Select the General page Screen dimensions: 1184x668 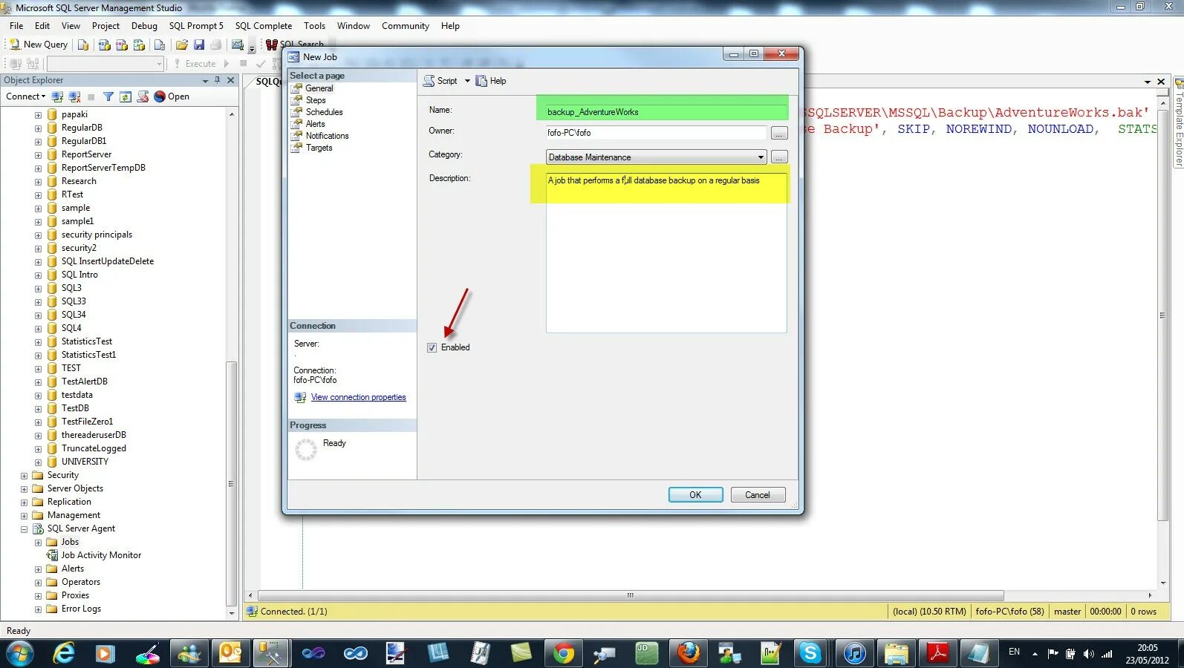coord(319,88)
